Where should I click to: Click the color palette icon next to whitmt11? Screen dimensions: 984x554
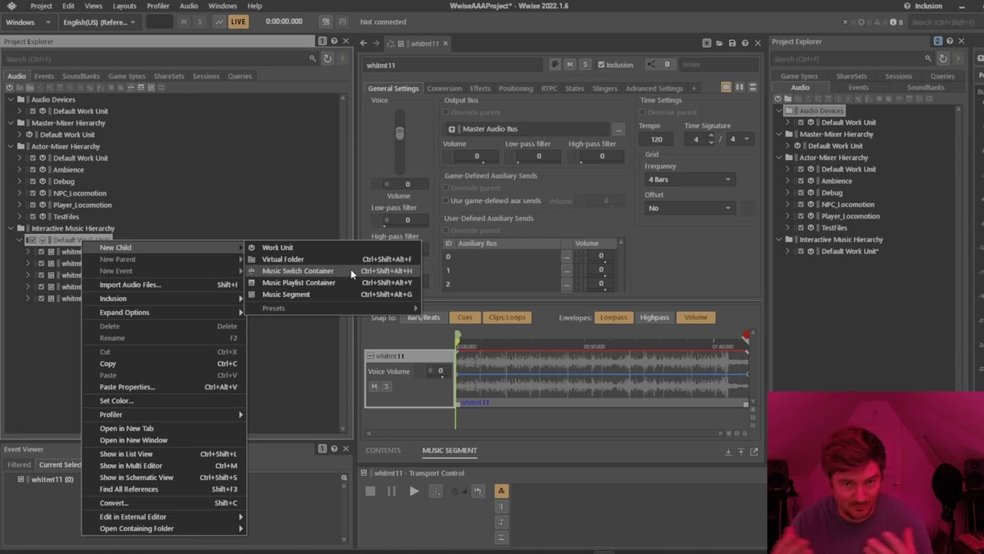555,65
